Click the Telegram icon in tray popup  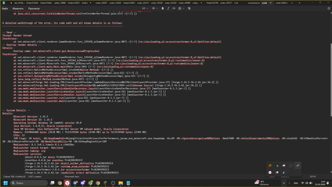(277, 172)
